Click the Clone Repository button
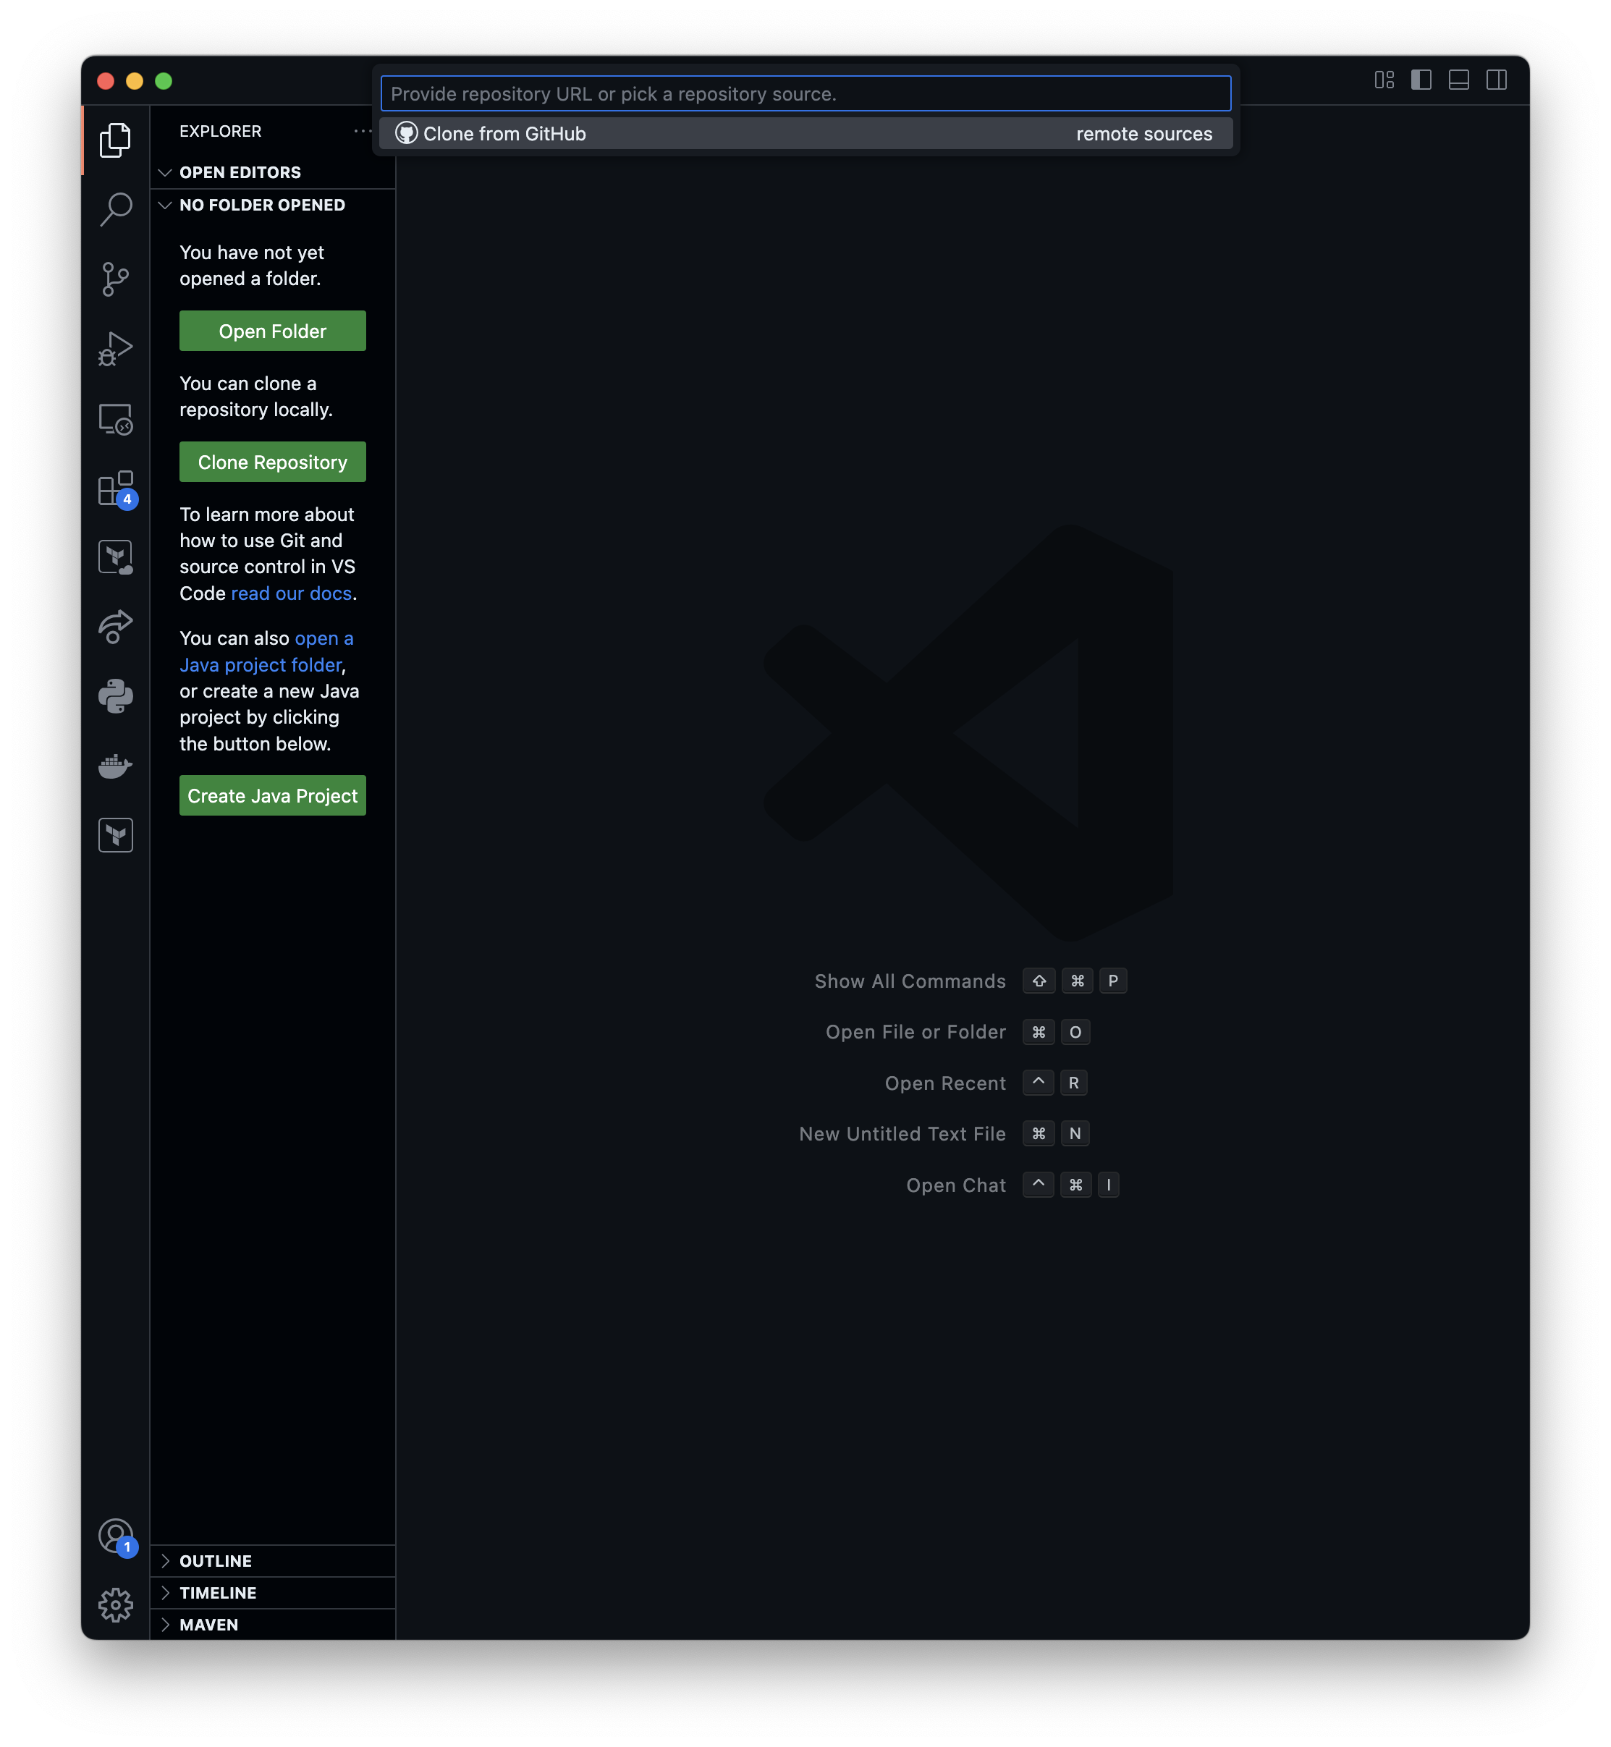This screenshot has height=1747, width=1611. (272, 462)
